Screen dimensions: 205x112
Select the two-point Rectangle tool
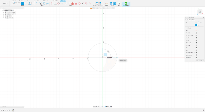click(16, 4)
